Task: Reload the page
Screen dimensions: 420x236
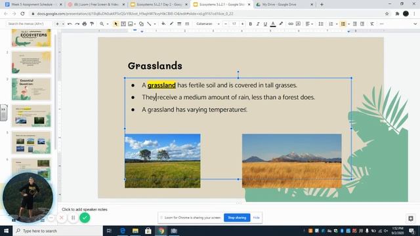Action: click(22, 14)
